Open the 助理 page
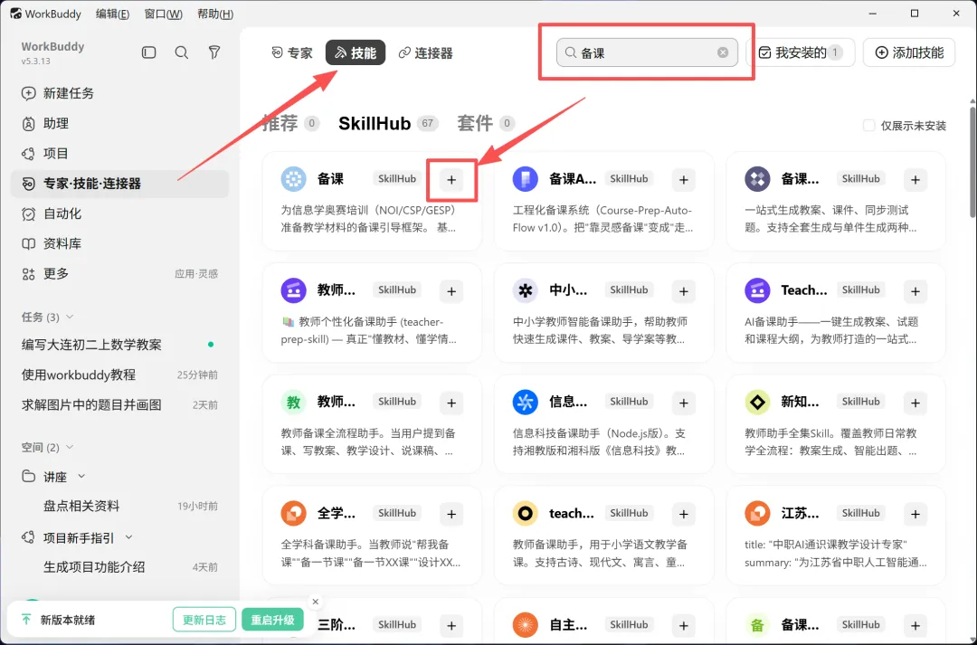Screen dimensions: 977x645 119,123
